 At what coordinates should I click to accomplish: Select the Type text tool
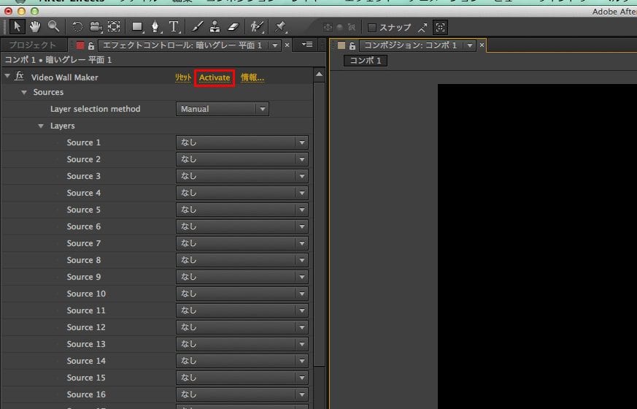point(174,27)
